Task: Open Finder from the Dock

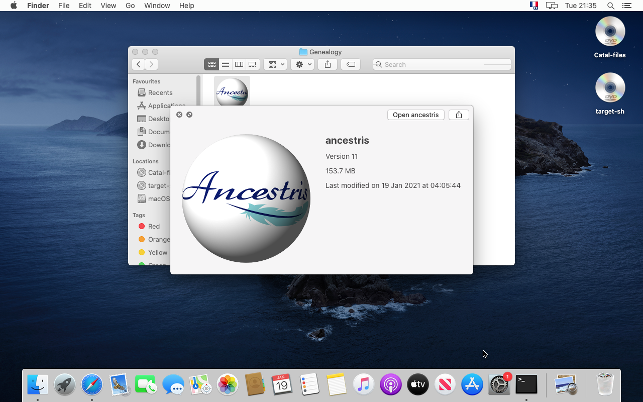Action: [x=38, y=385]
